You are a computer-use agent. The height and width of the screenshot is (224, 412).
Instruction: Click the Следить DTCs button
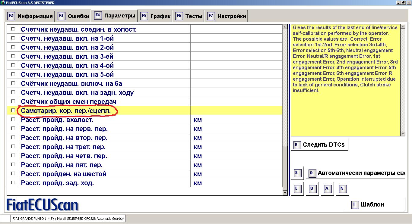(x=319, y=145)
